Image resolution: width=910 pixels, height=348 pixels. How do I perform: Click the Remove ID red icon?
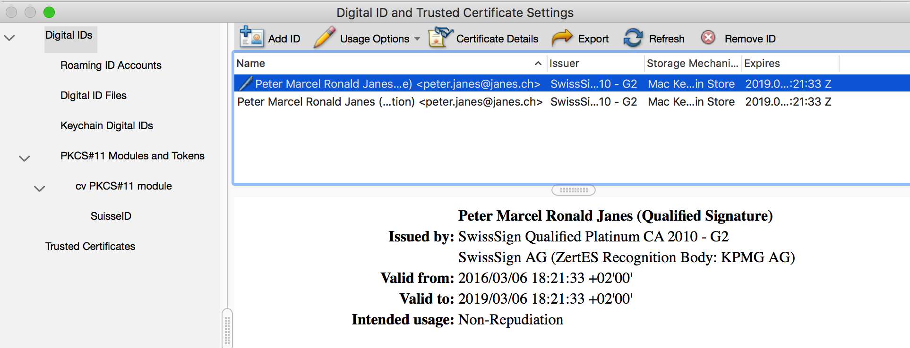pyautogui.click(x=708, y=38)
